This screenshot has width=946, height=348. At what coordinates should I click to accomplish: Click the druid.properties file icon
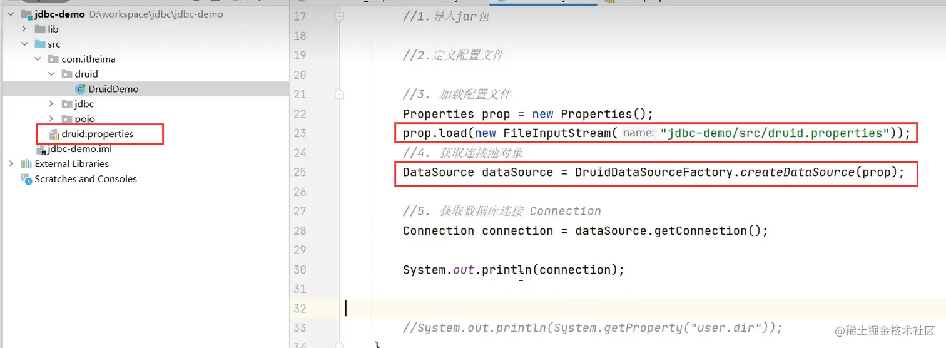(x=54, y=134)
